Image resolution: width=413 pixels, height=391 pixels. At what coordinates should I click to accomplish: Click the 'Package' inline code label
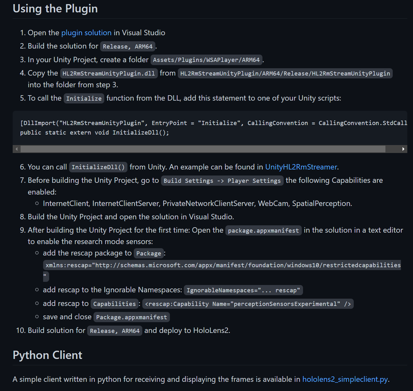pos(149,253)
